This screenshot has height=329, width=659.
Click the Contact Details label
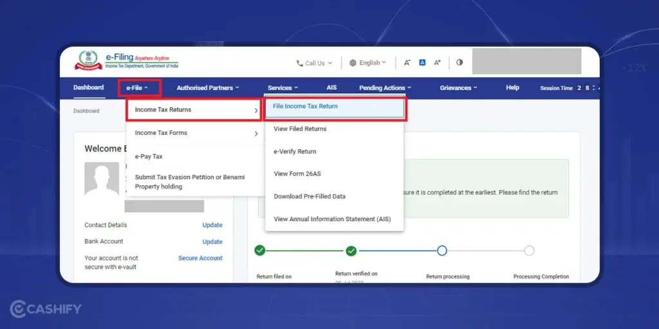[x=106, y=225]
